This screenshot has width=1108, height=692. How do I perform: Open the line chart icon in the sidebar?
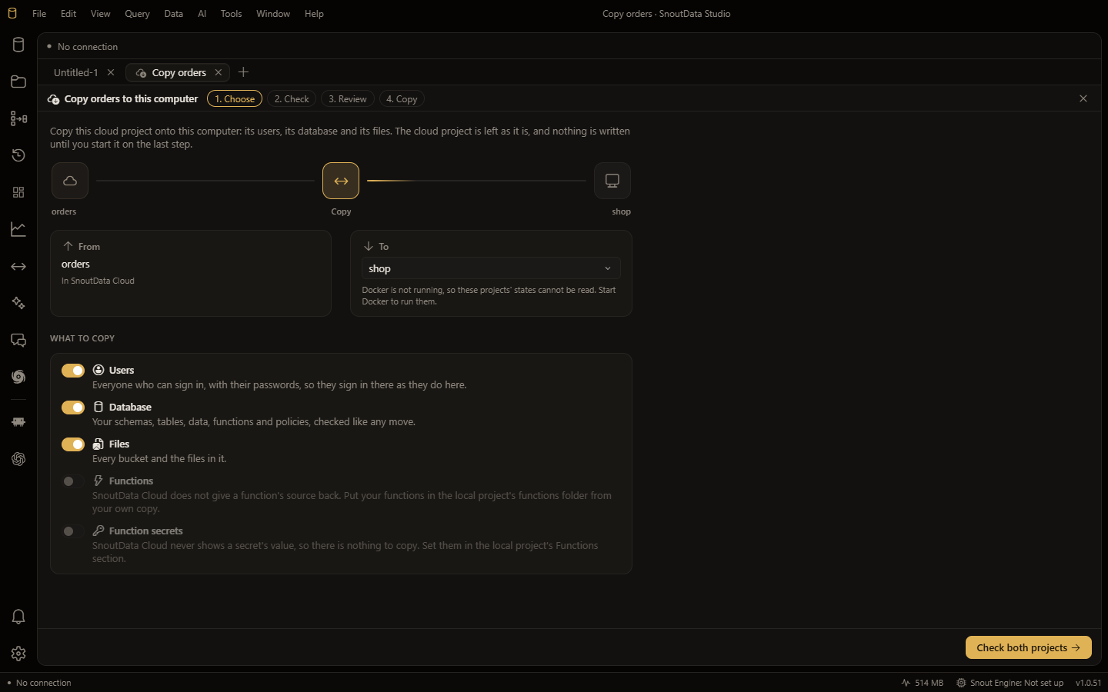pos(18,229)
